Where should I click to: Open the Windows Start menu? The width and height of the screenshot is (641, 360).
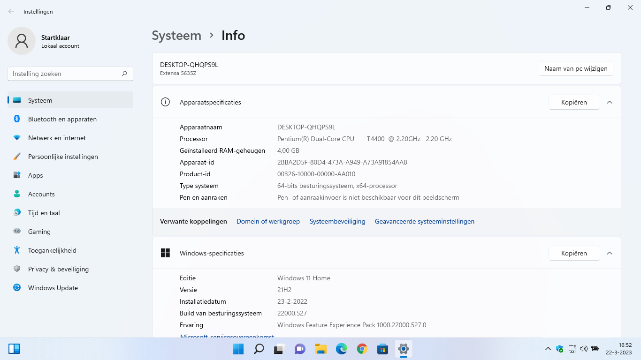tap(238, 349)
